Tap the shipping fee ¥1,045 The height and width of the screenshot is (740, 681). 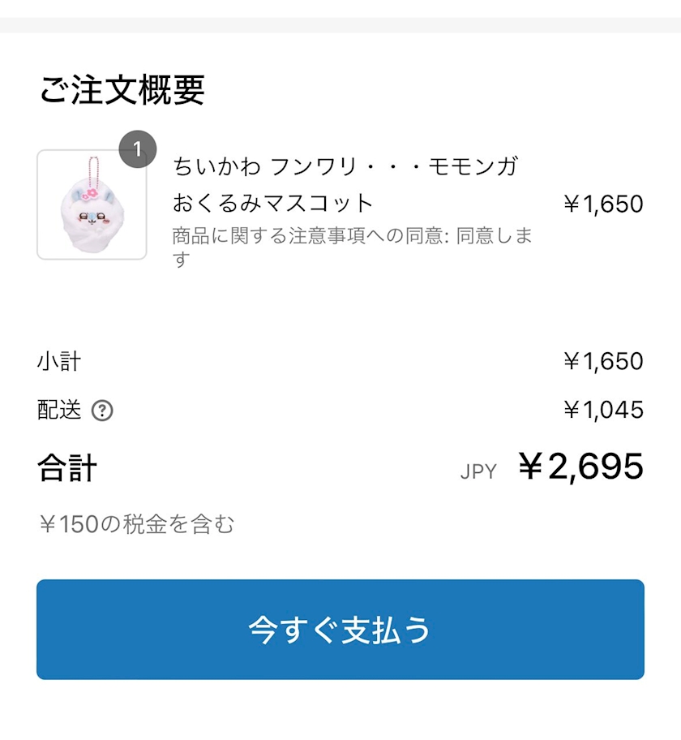point(603,410)
